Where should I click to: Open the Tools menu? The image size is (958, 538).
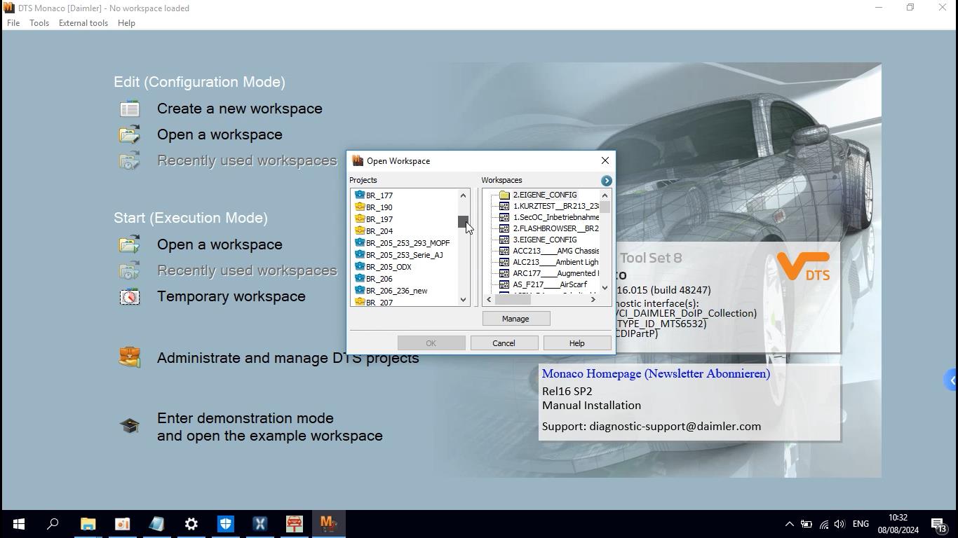point(39,23)
